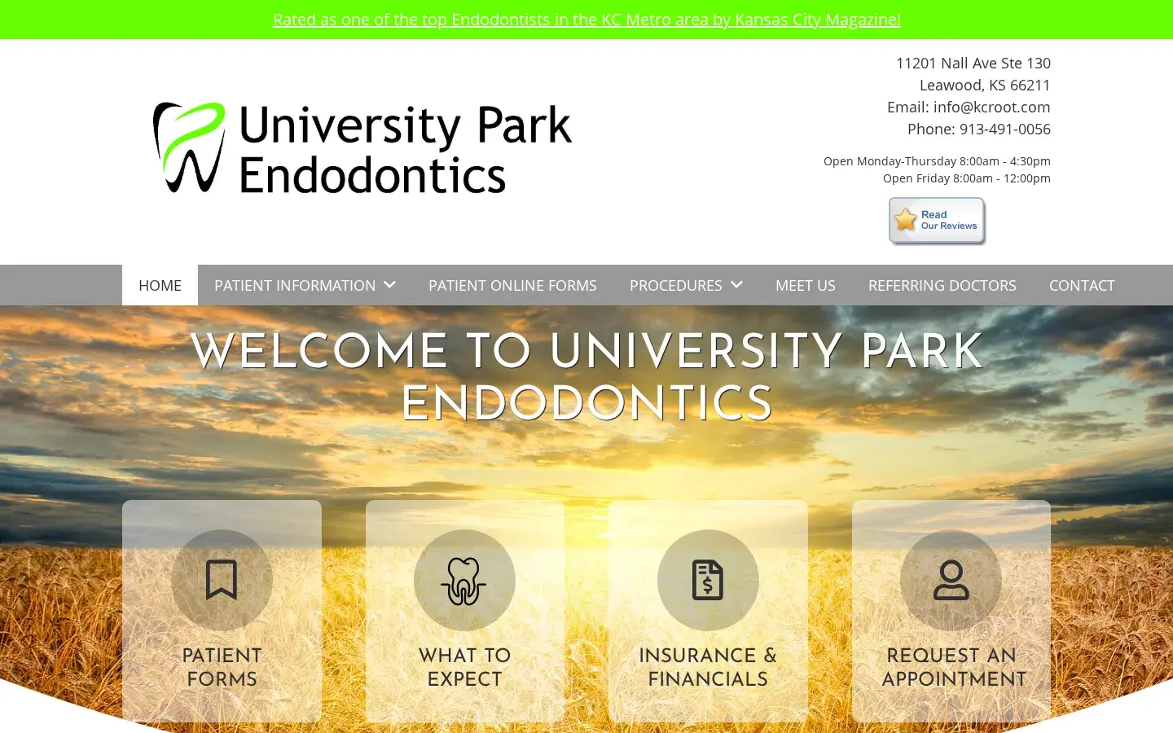
Task: Click the Open Monday-Thursday hours text
Action: tap(937, 161)
